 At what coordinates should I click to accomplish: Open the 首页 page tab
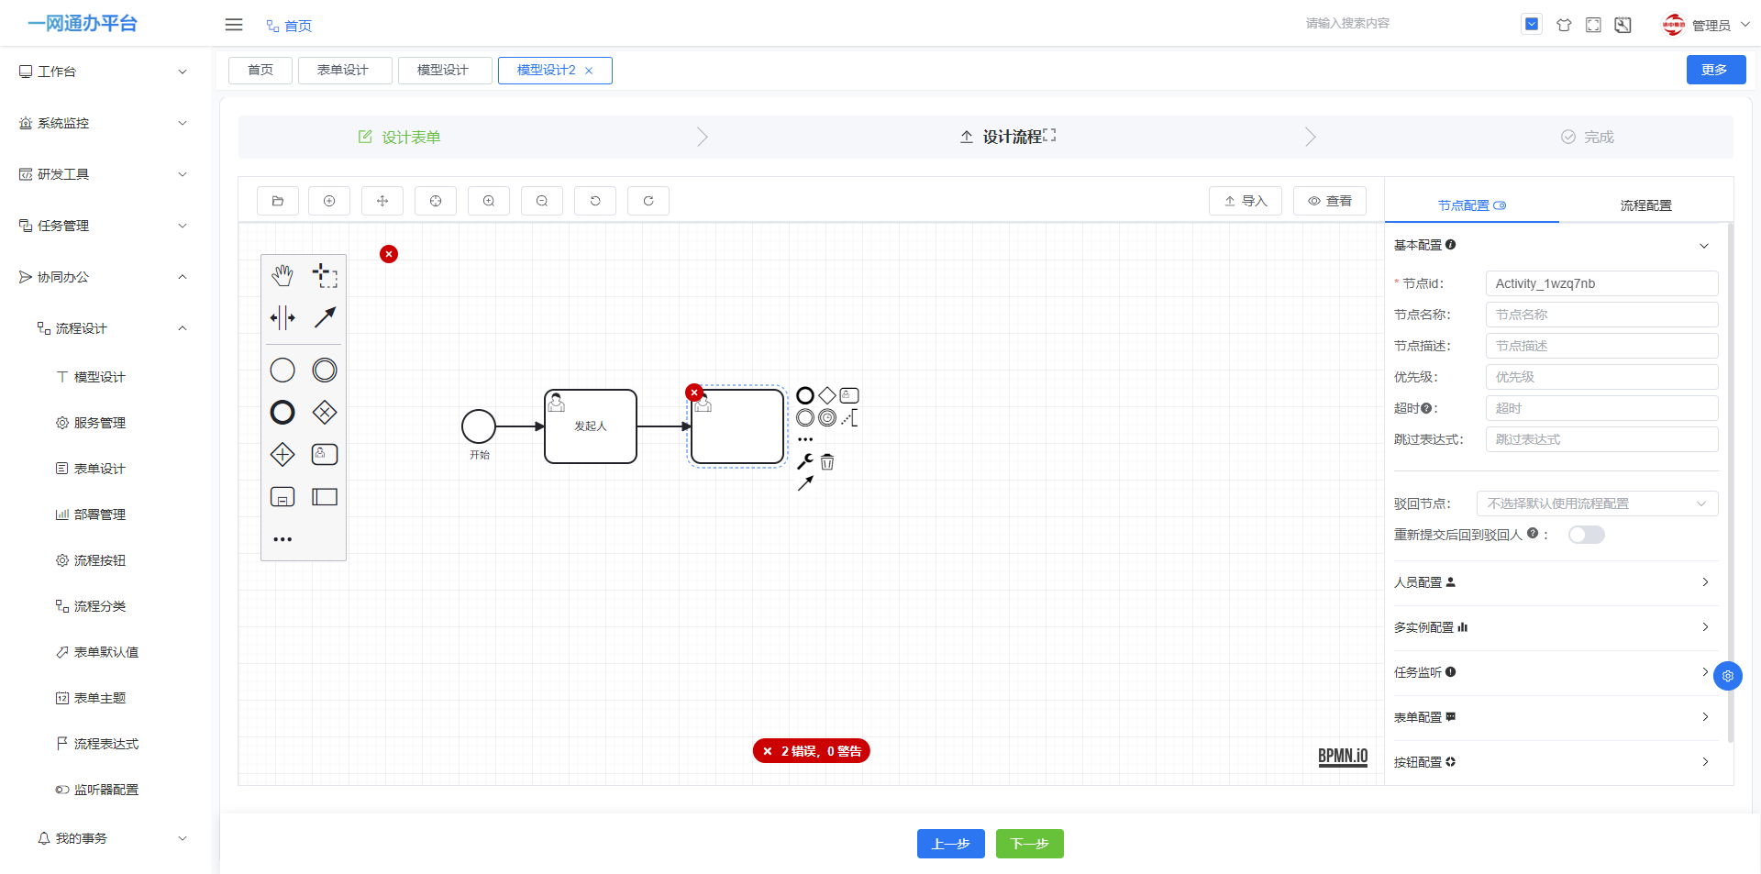pos(260,71)
